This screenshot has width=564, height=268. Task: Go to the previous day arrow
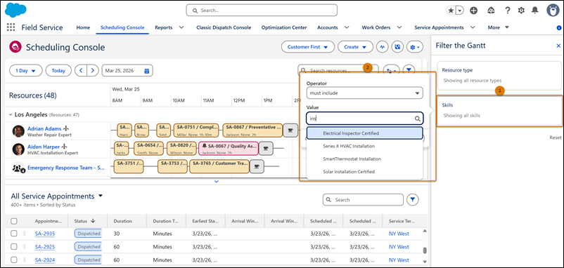pos(81,71)
